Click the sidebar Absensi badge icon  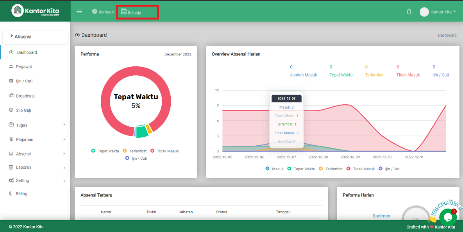(11, 154)
